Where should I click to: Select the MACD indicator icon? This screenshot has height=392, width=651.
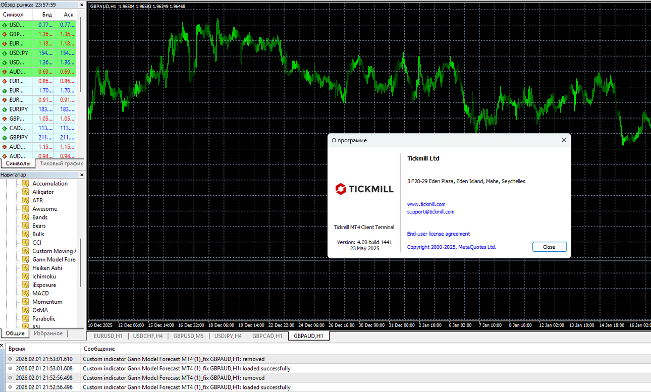coord(26,293)
